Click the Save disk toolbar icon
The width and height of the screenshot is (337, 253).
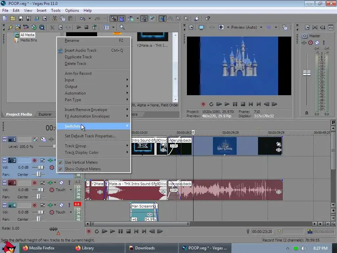click(21, 18)
